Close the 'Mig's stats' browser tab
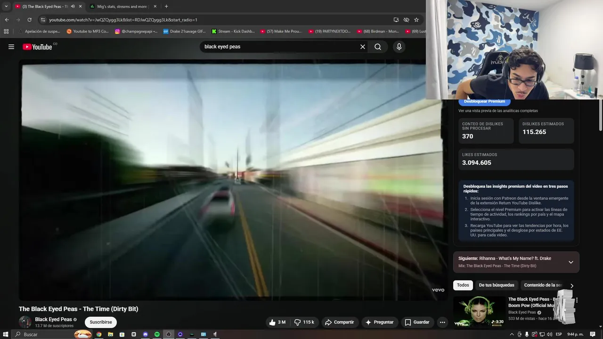The width and height of the screenshot is (603, 339). [155, 7]
